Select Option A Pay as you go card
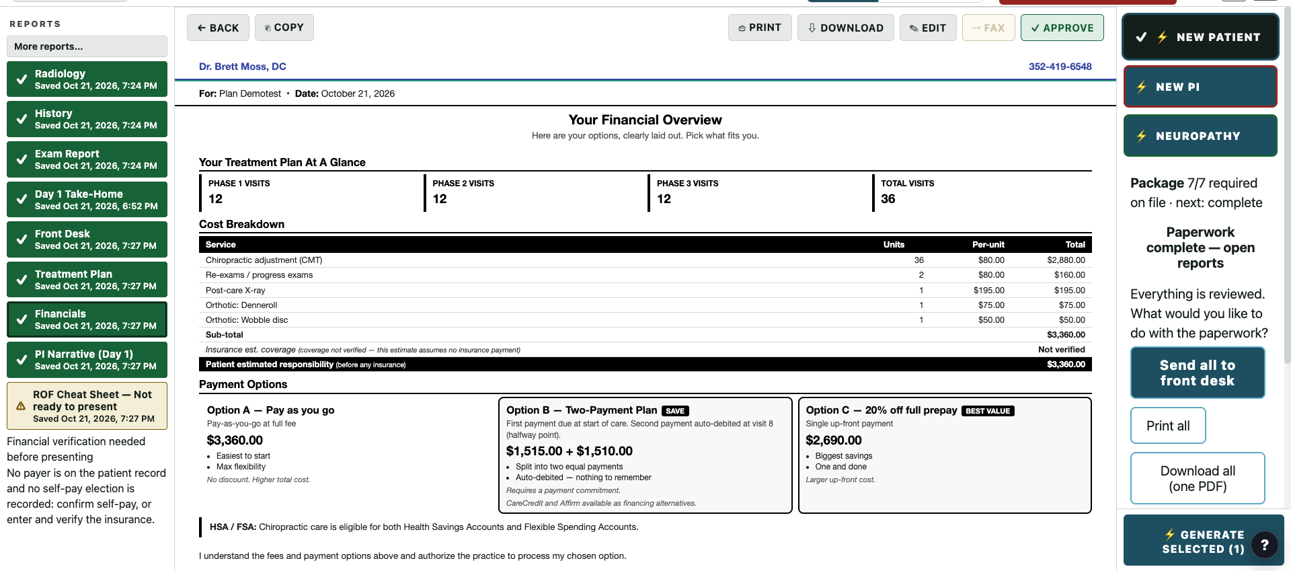Screen dimensions: 1291x571 [346, 455]
